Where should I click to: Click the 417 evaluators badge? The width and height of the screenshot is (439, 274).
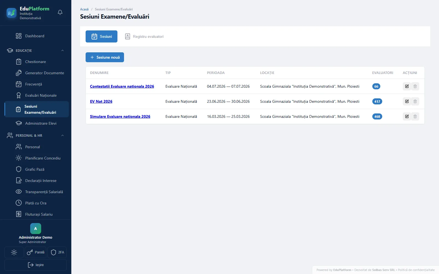pyautogui.click(x=377, y=101)
